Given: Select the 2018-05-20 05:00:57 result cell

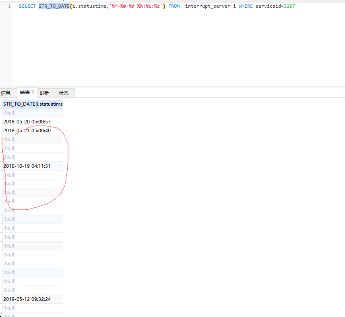Looking at the screenshot, I should tap(27, 121).
